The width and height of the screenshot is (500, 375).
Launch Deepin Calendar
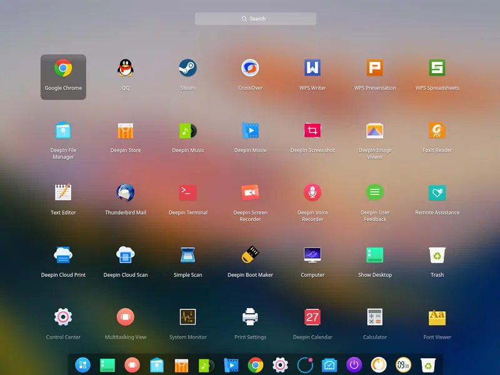click(x=312, y=317)
